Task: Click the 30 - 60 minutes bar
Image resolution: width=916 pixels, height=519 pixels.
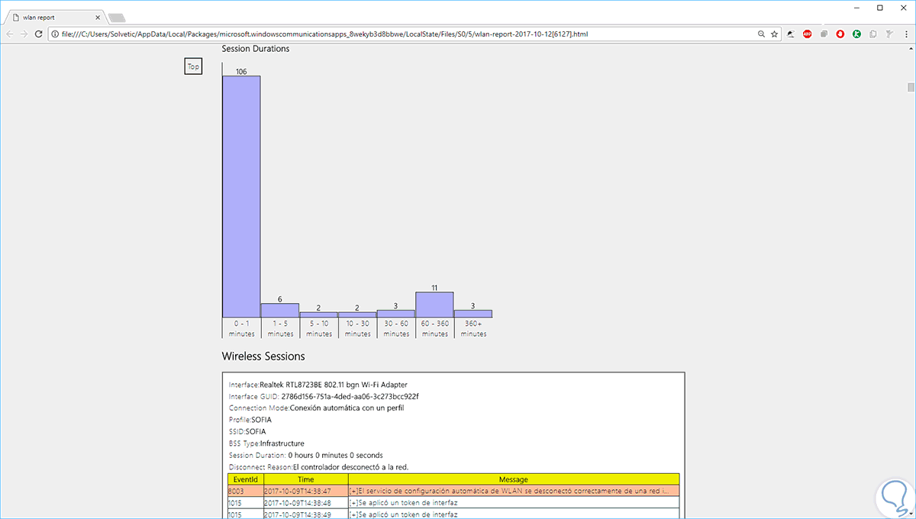Action: click(x=396, y=314)
